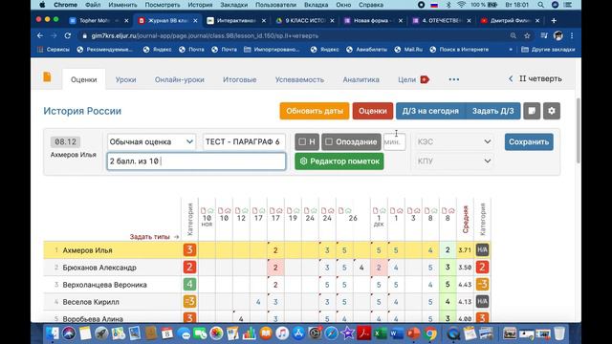Open journal settings gear button
The height and width of the screenshot is (344, 612).
point(552,111)
